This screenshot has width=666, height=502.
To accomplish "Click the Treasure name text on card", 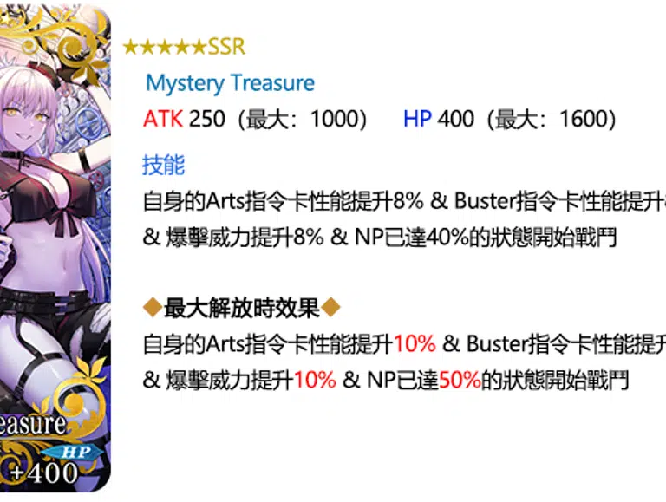I will (x=33, y=425).
